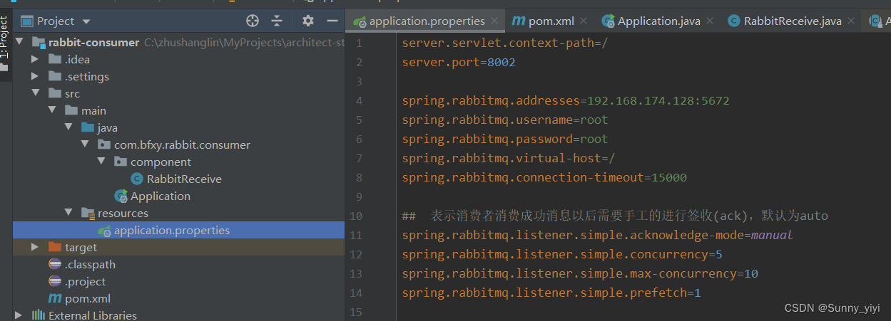891x321 pixels.
Task: Click the prefetch=1 line
Action: pos(551,293)
